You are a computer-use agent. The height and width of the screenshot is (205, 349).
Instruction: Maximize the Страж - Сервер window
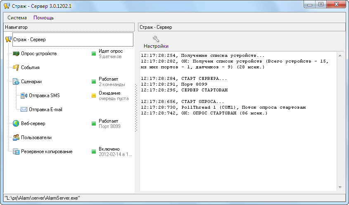pyautogui.click(x=321, y=4)
